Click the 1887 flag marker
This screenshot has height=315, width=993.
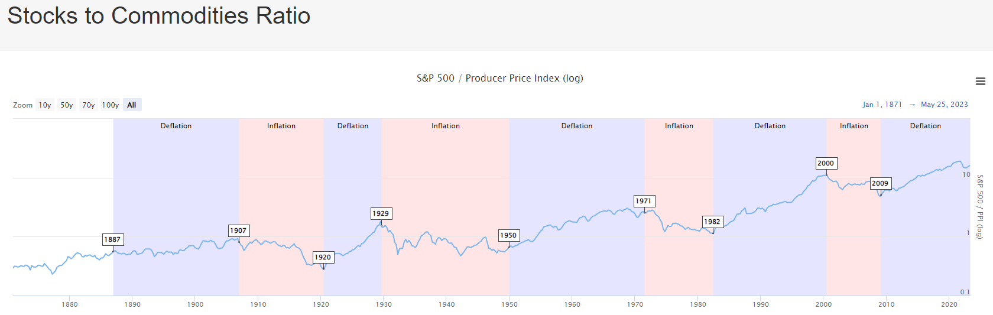point(112,239)
